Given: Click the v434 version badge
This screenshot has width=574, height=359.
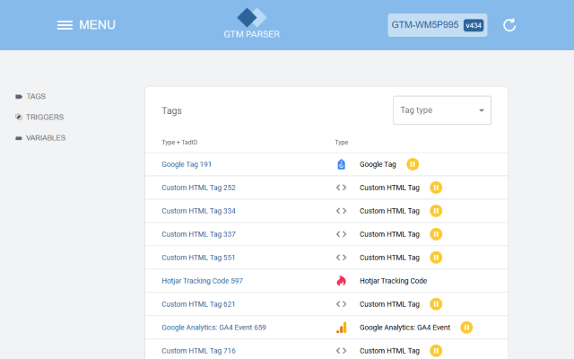Looking at the screenshot, I should click(x=474, y=25).
